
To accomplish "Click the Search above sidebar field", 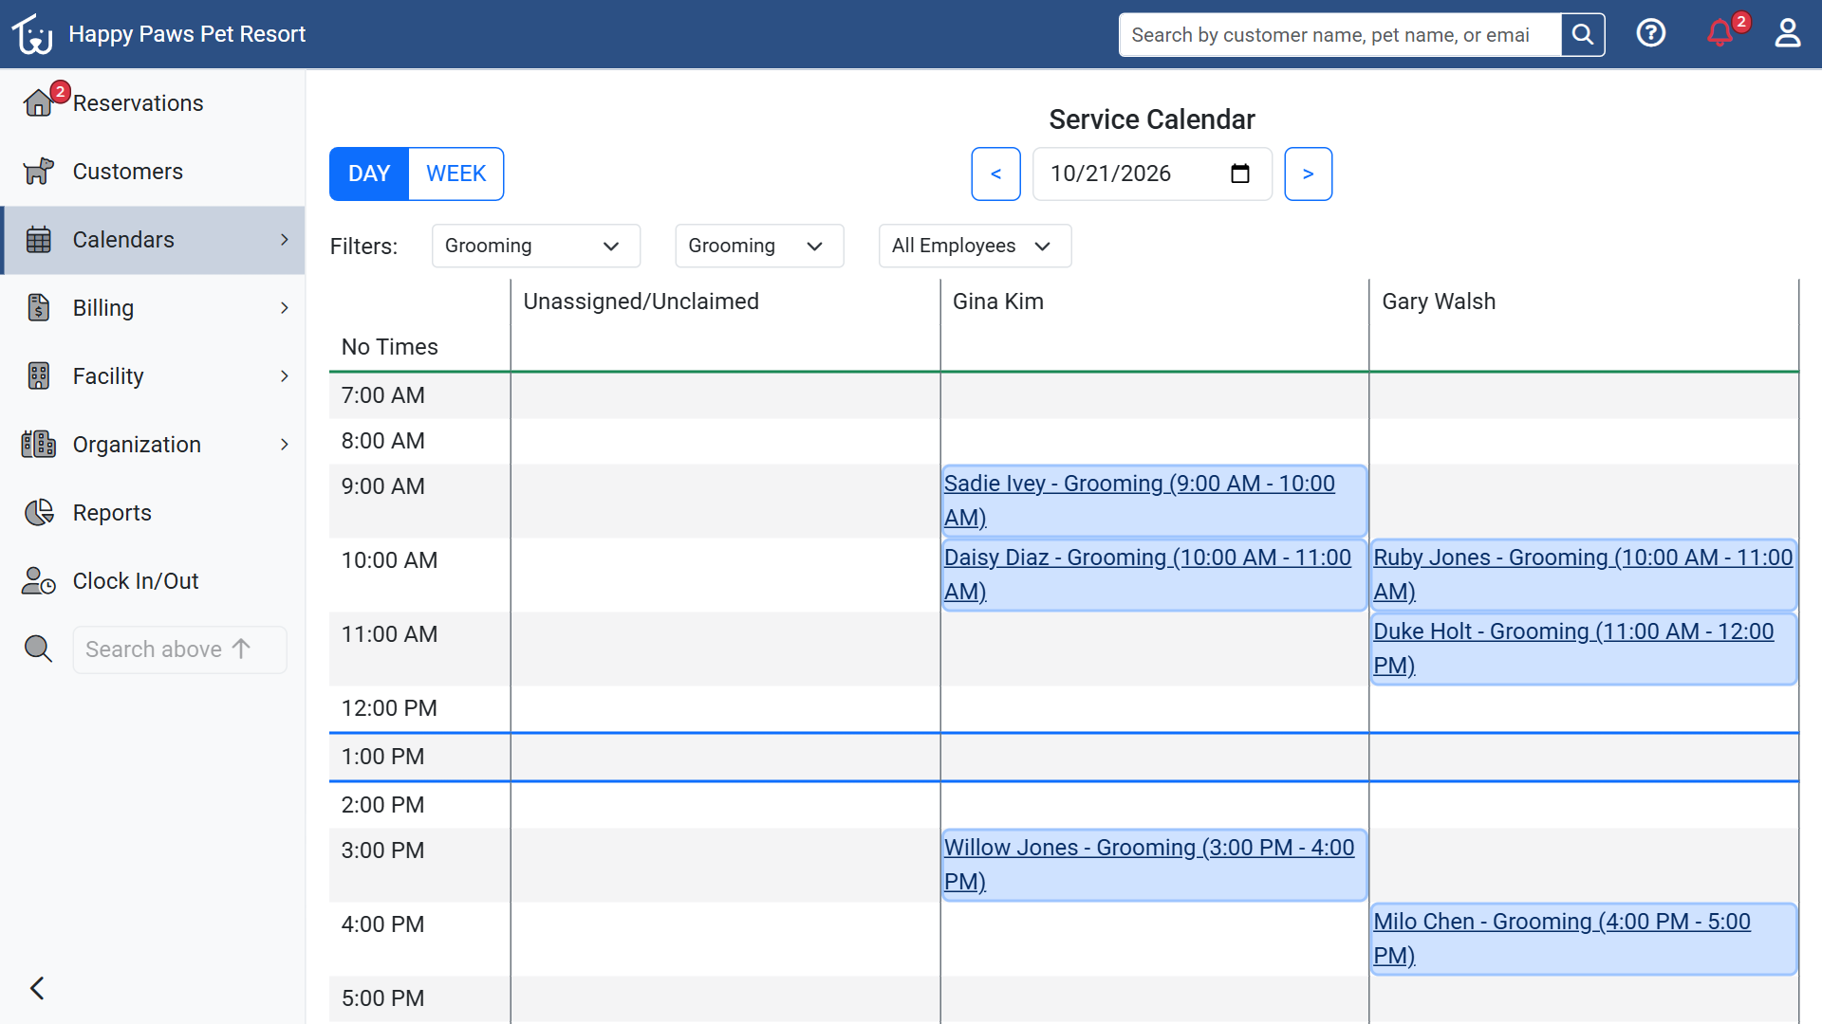I will click(x=179, y=649).
